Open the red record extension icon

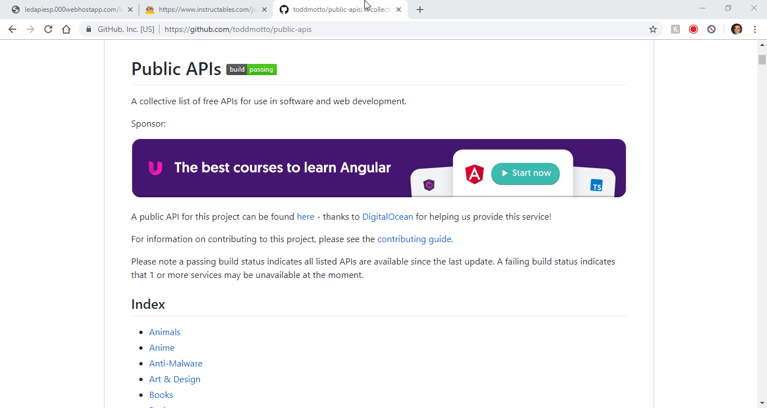[693, 29]
